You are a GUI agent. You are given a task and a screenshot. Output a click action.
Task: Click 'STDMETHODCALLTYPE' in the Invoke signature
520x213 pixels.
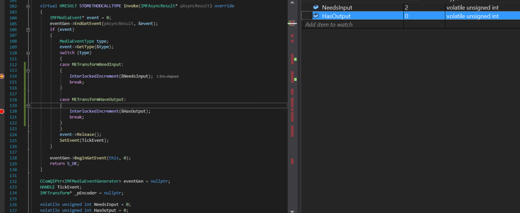point(100,6)
